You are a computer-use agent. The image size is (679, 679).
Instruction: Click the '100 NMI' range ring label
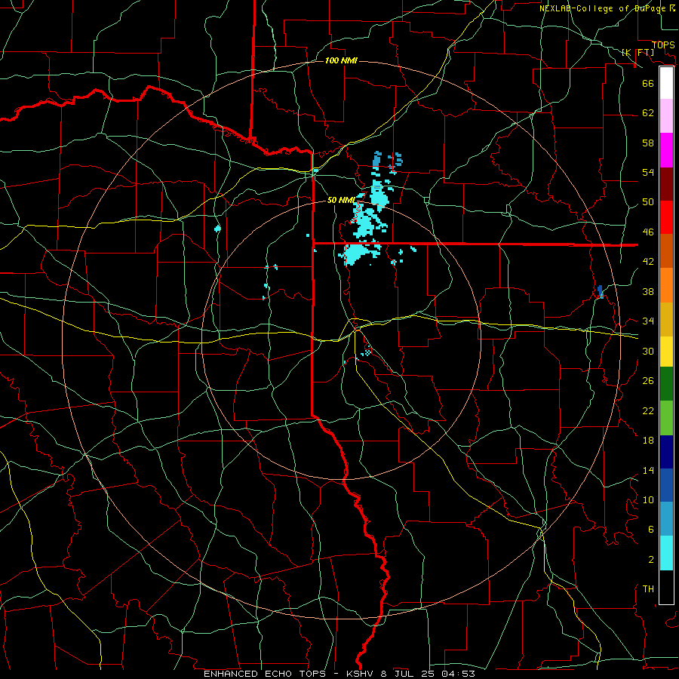(341, 60)
